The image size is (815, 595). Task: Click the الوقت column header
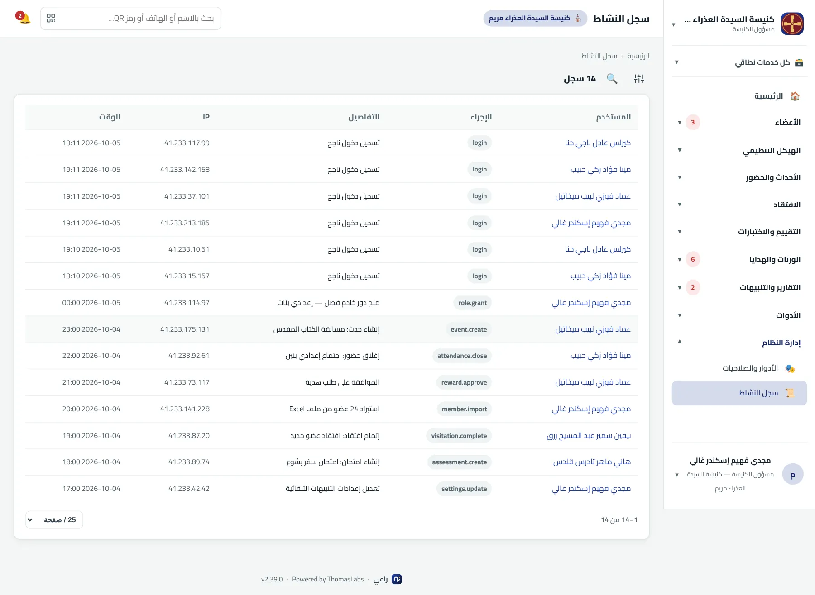(110, 117)
